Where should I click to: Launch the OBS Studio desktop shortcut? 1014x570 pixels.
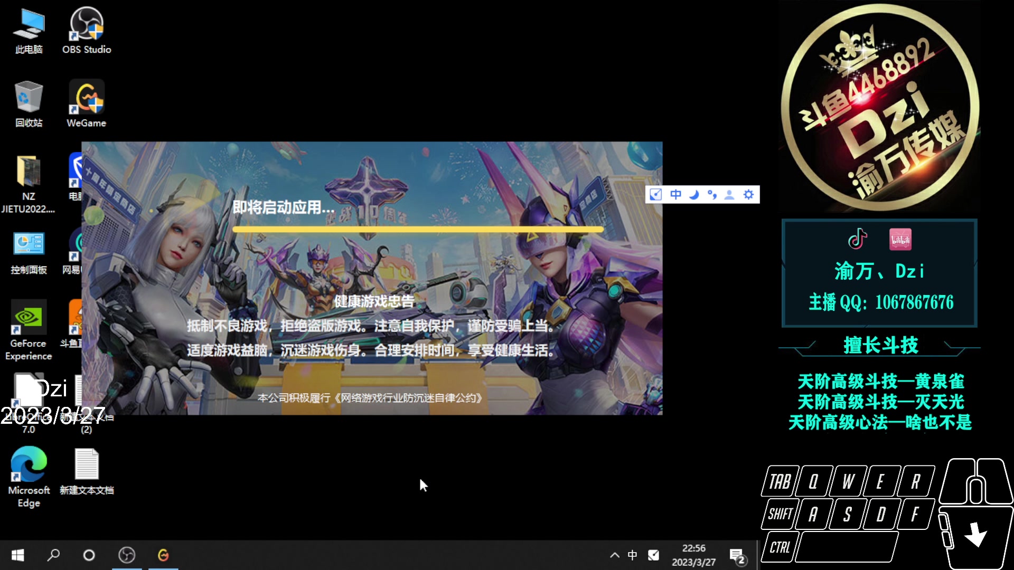click(87, 31)
